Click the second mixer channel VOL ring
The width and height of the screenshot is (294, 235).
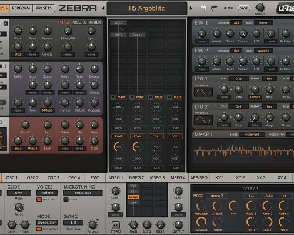[x=138, y=147]
